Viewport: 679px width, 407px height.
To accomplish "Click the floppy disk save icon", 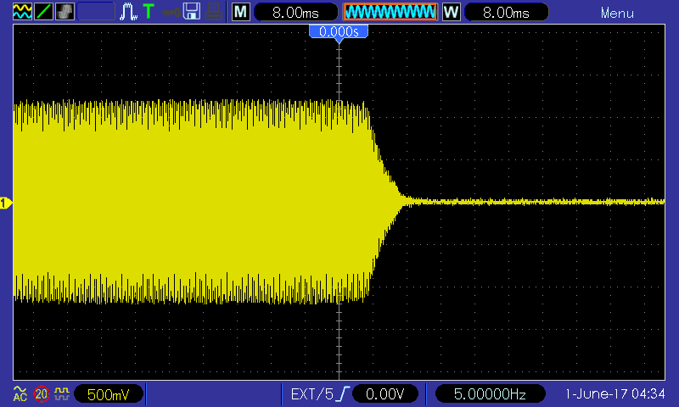I will 192,12.
